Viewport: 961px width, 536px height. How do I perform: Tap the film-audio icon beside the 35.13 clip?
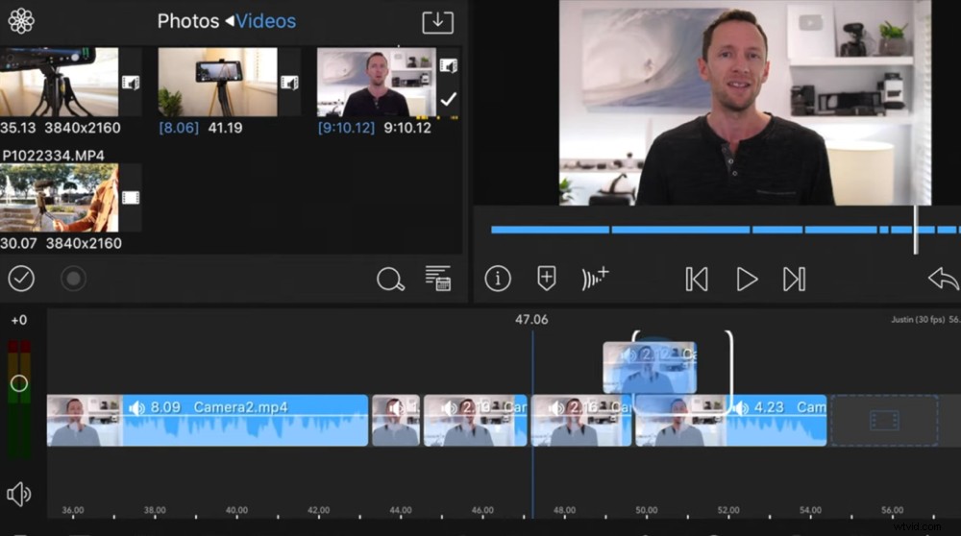[x=131, y=82]
